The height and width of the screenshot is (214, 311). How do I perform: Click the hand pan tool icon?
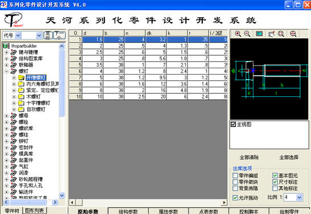271,34
